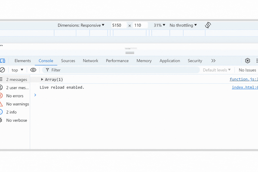Open the Dimensions: Responsive dropdown
Image resolution: width=258 pixels, height=172 pixels.
click(81, 25)
